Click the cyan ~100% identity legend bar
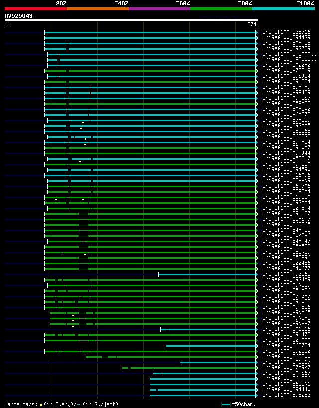The image size is (319, 408). pos(284,9)
